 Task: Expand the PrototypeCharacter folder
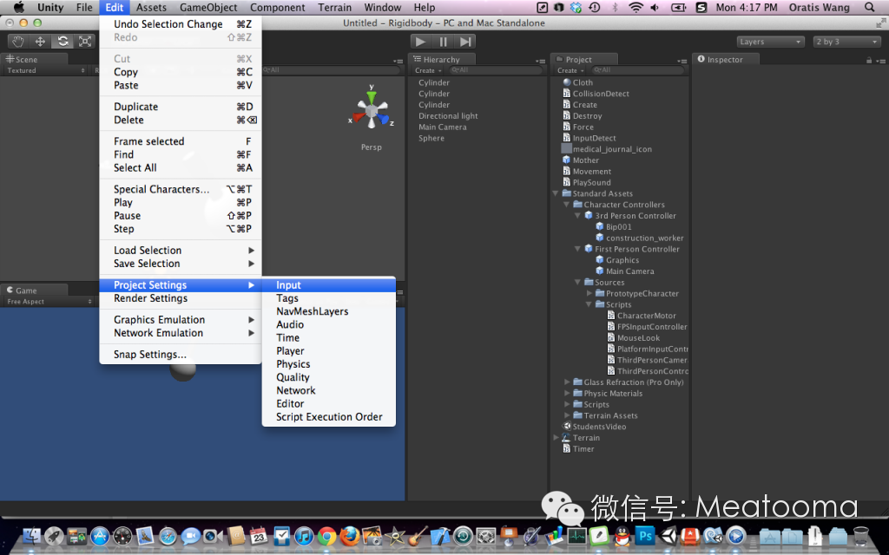[x=589, y=293]
